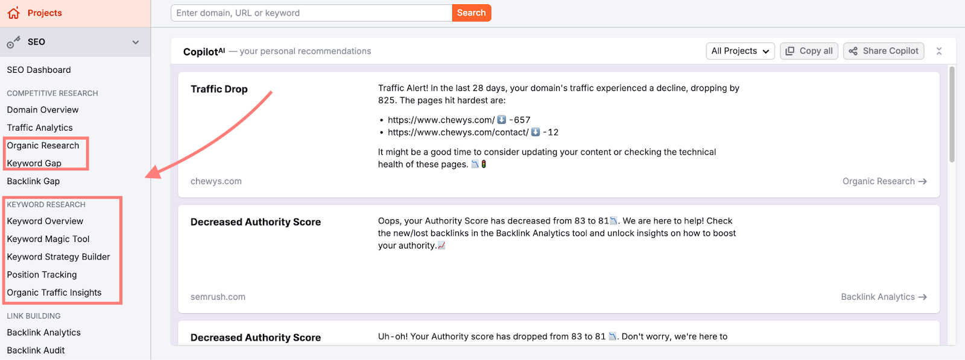Click the Backlink Analytics arrow icon
The image size is (965, 360).
922,296
